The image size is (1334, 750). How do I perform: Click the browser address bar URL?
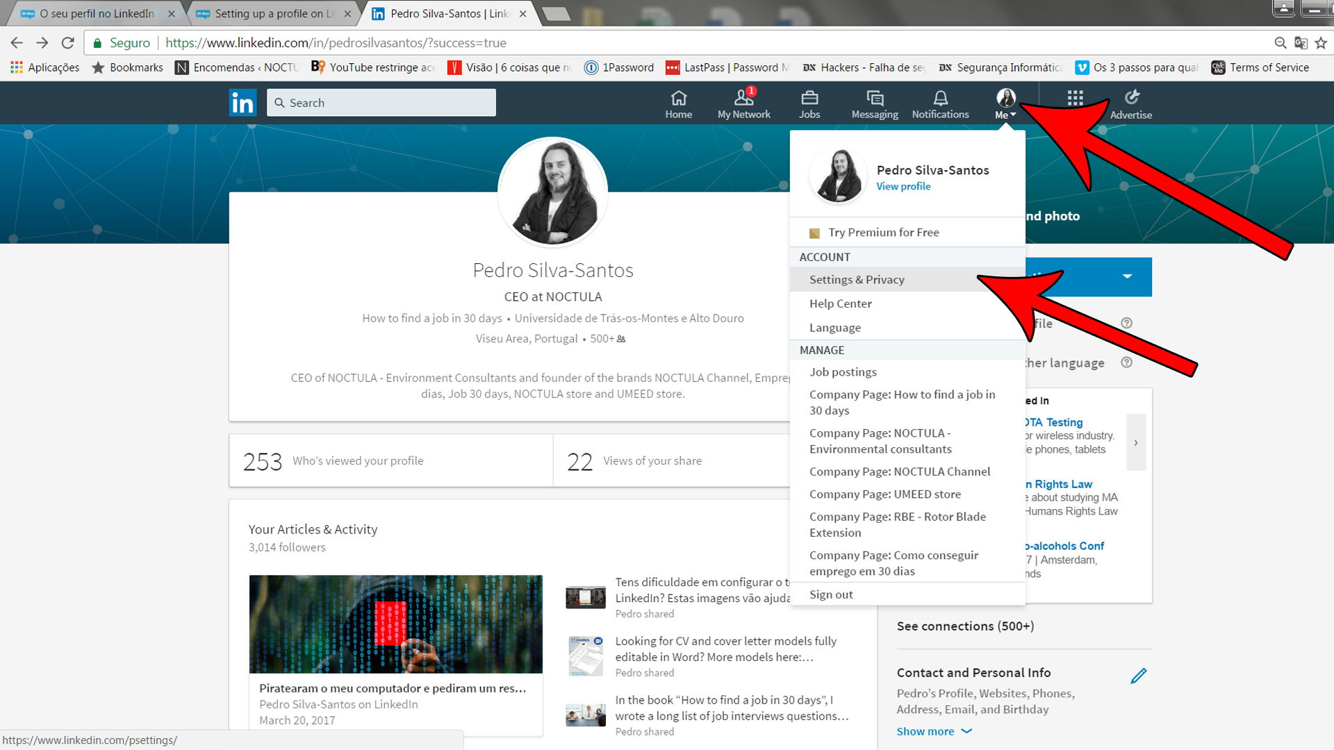pyautogui.click(x=336, y=43)
